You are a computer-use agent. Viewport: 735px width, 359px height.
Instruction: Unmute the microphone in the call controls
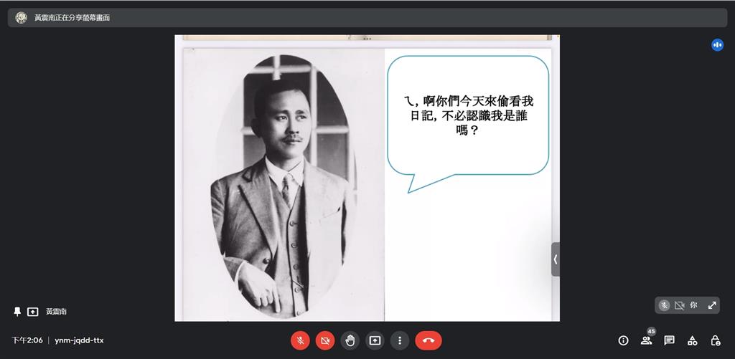(301, 341)
